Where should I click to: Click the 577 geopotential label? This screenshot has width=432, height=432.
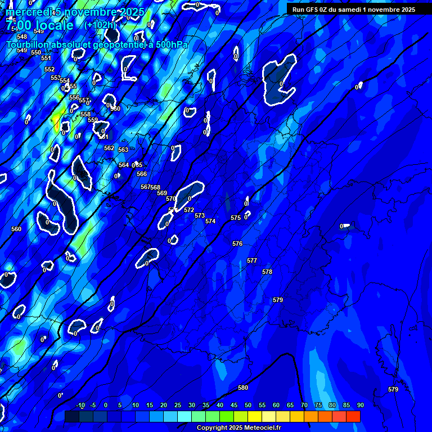[x=252, y=260]
